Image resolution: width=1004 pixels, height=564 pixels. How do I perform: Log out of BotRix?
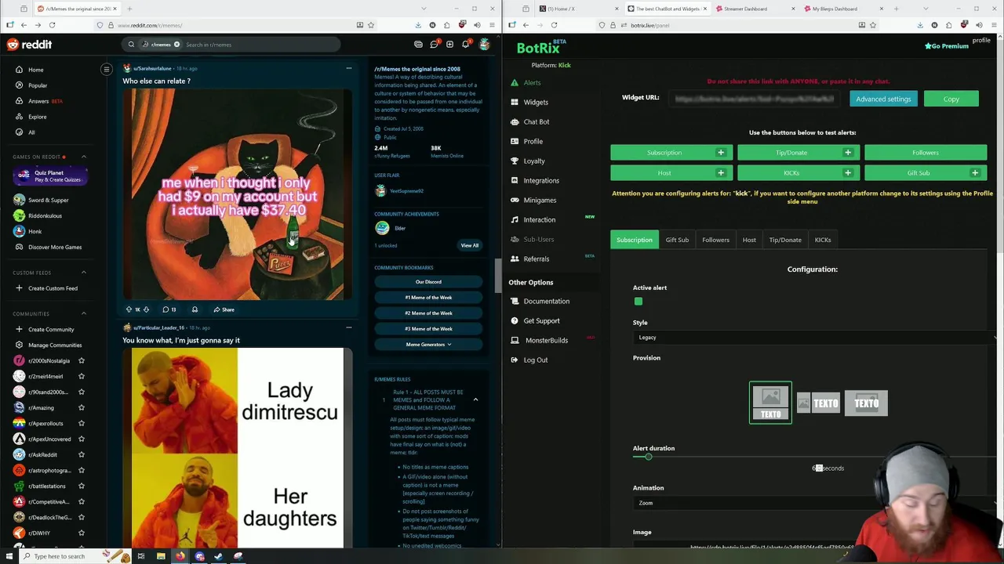tap(536, 360)
